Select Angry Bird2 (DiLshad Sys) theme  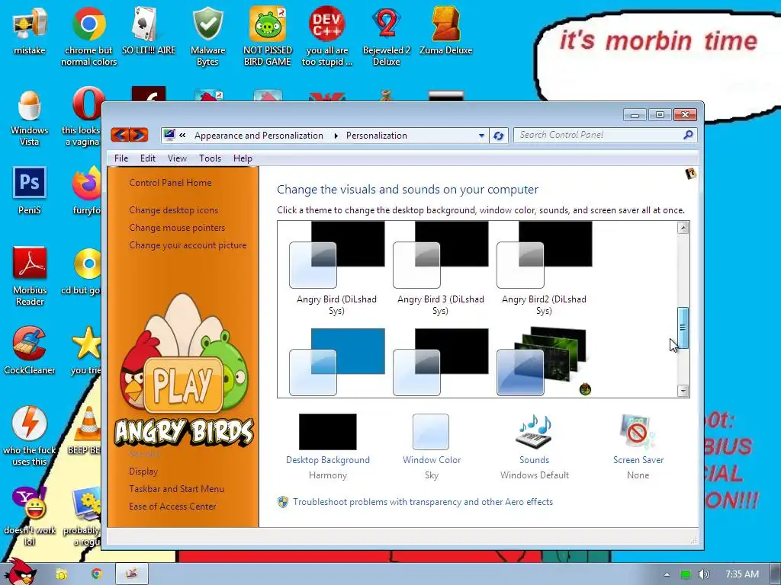544,269
